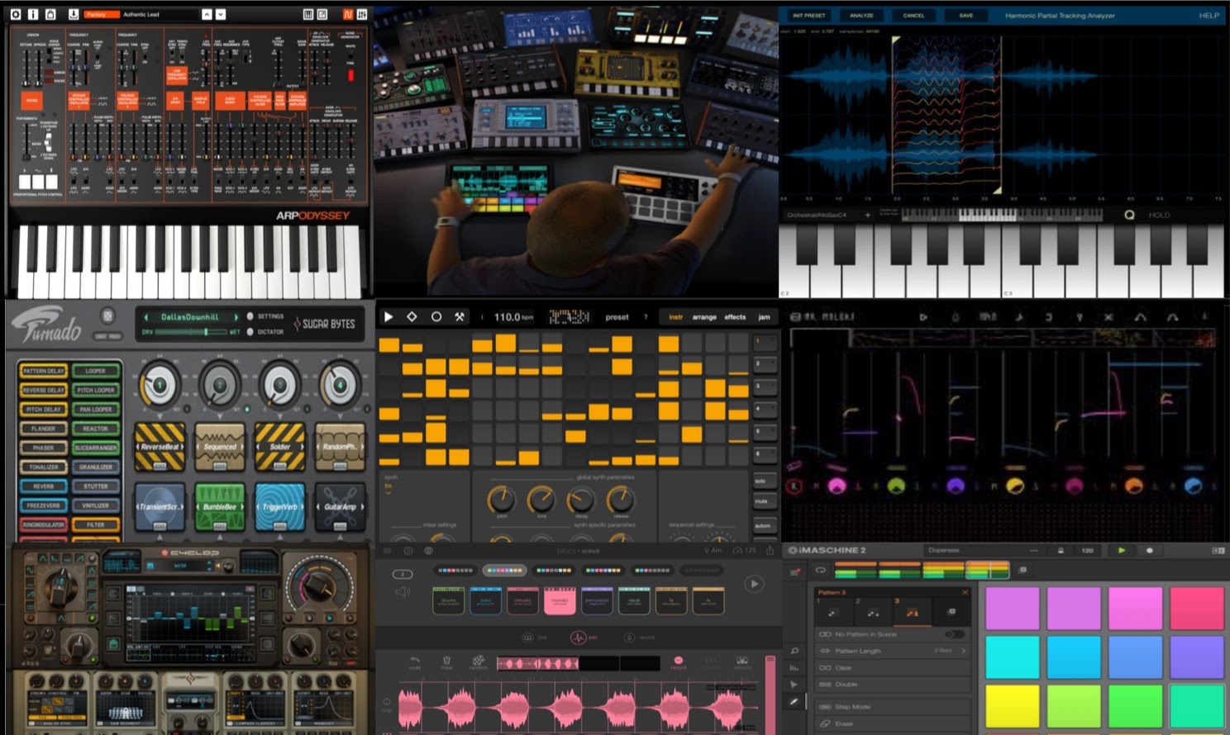The width and height of the screenshot is (1230, 735).
Task: Open the ARP Odyssey settings gear
Action: click(15, 14)
